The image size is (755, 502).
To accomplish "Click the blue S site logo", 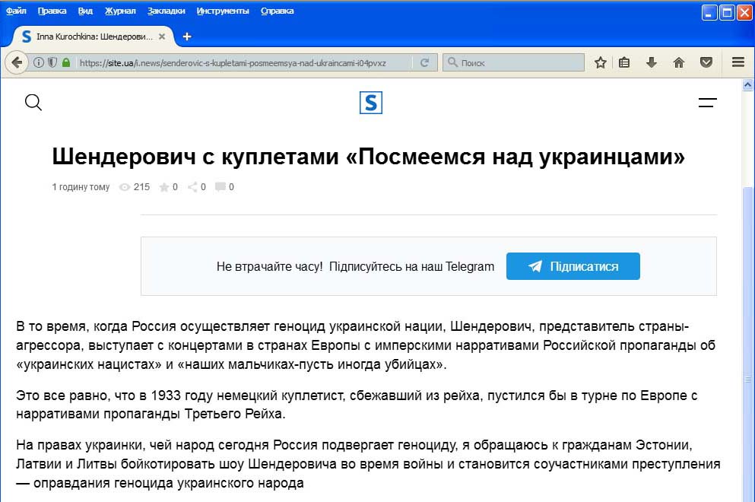I will pyautogui.click(x=371, y=103).
